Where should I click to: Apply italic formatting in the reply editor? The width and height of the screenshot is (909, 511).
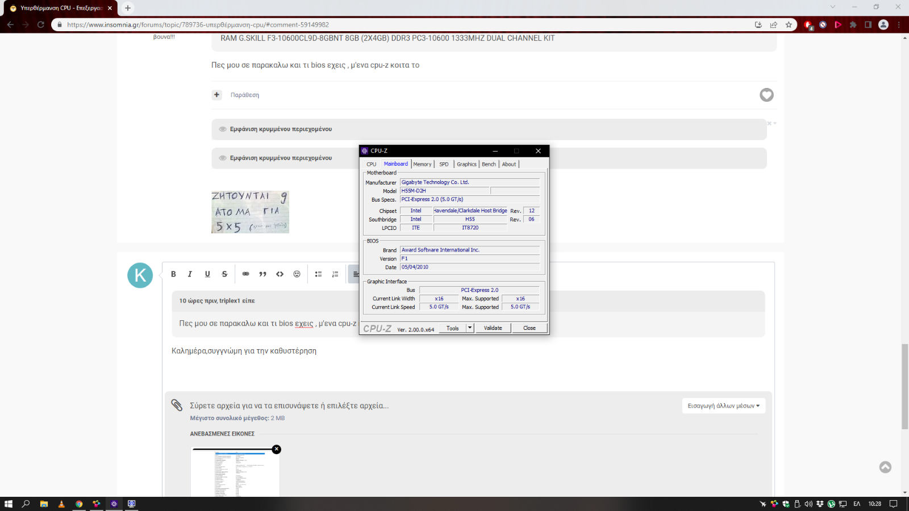[190, 274]
